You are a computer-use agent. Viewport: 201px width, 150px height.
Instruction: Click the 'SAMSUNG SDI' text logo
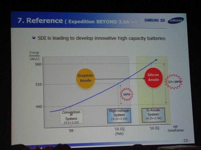[x=155, y=20]
